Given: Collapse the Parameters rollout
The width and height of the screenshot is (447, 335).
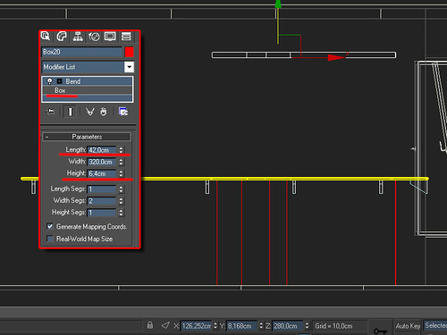Looking at the screenshot, I should (x=87, y=137).
